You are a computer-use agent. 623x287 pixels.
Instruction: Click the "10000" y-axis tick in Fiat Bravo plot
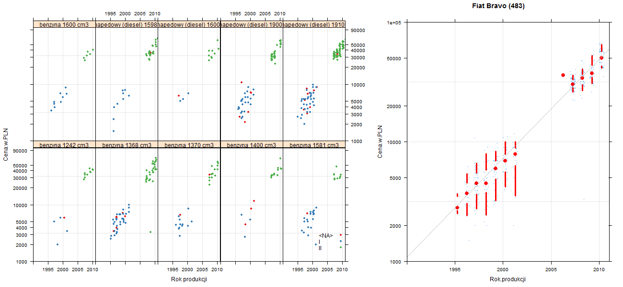pyautogui.click(x=395, y=142)
